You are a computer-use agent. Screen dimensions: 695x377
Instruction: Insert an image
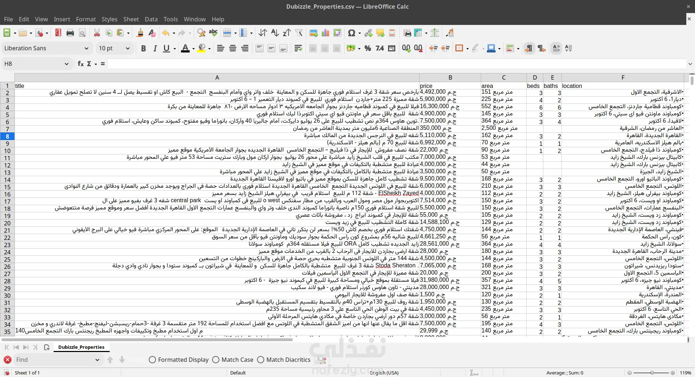click(x=313, y=33)
